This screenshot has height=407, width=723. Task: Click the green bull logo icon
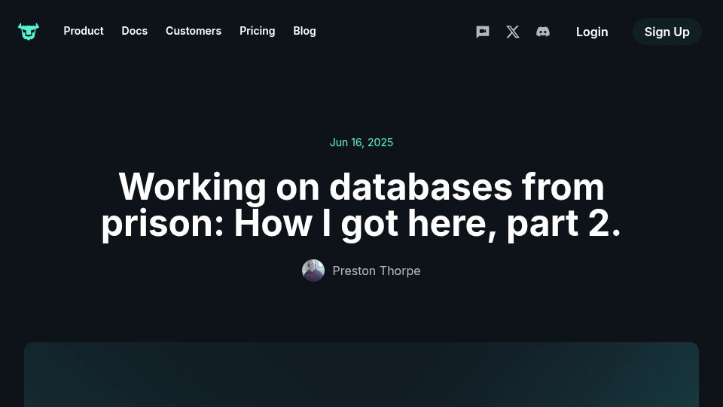[x=29, y=32]
